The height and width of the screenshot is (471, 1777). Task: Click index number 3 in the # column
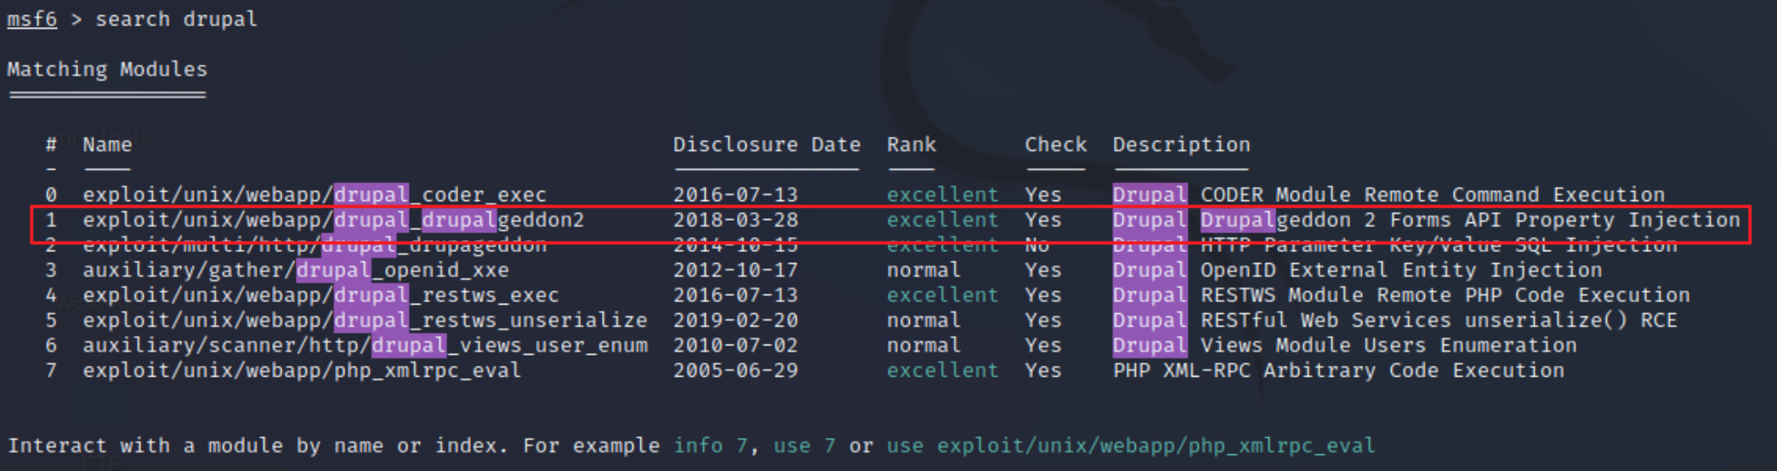(x=51, y=270)
